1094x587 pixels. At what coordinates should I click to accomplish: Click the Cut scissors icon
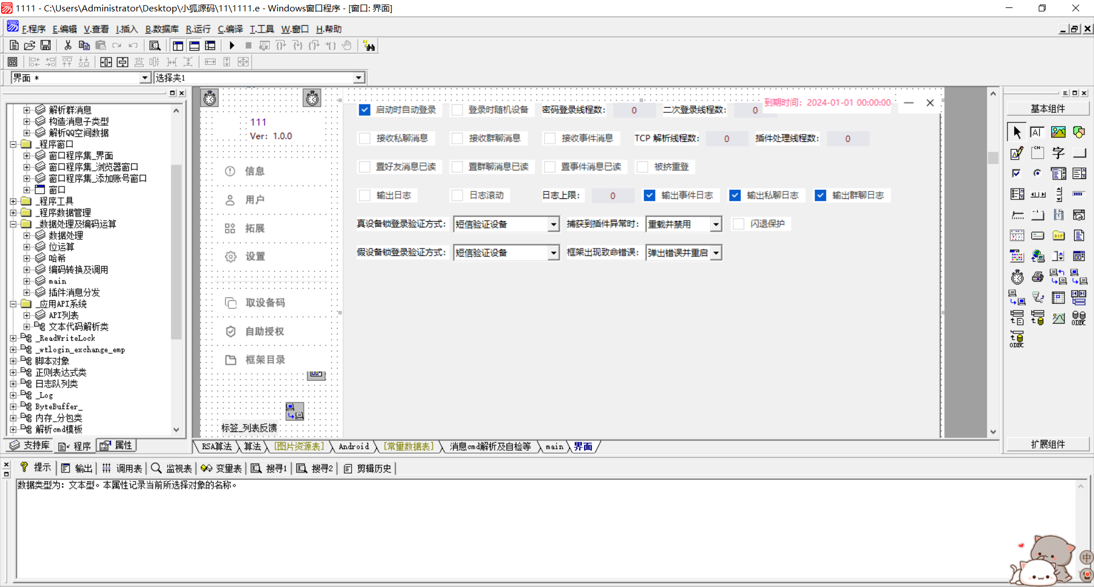68,46
